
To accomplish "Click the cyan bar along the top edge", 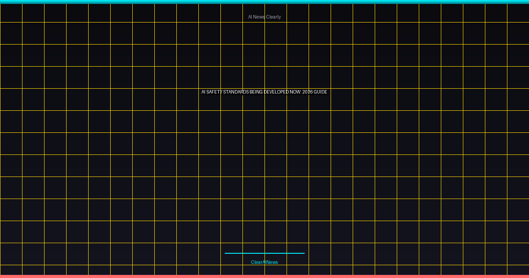I will pos(264,2).
